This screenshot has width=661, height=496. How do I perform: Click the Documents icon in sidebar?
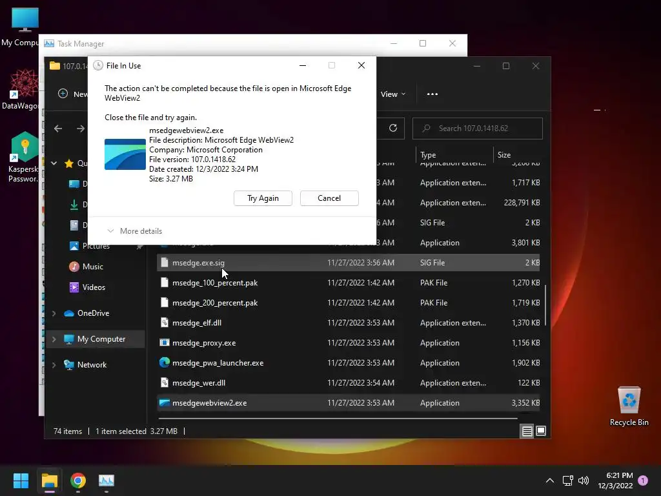pyautogui.click(x=74, y=225)
